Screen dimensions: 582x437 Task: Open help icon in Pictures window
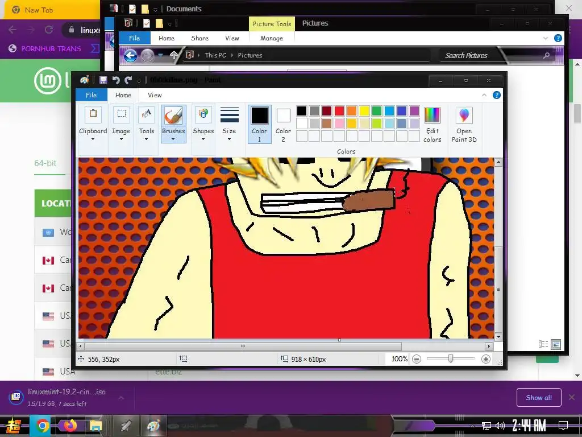pos(558,38)
